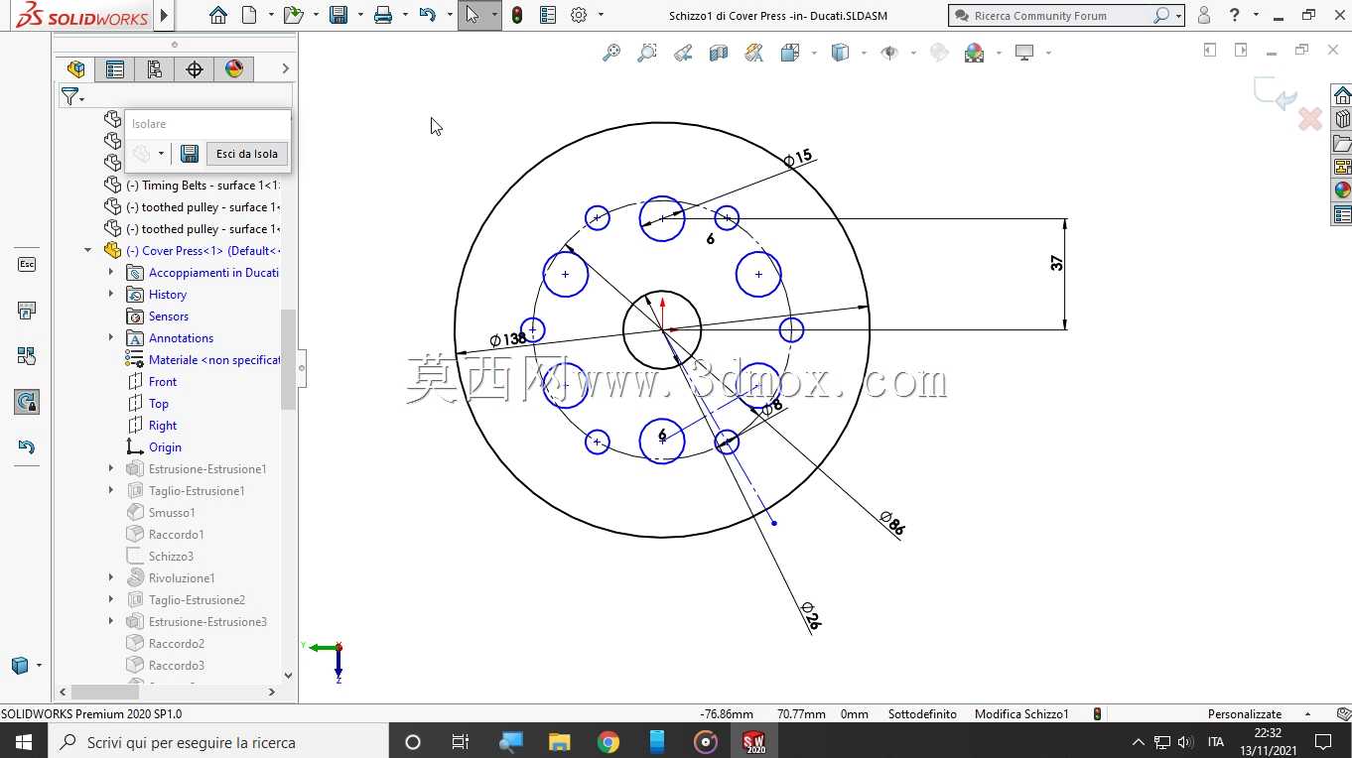
Task: Switch to ConfigurationManager tab
Action: 154,68
